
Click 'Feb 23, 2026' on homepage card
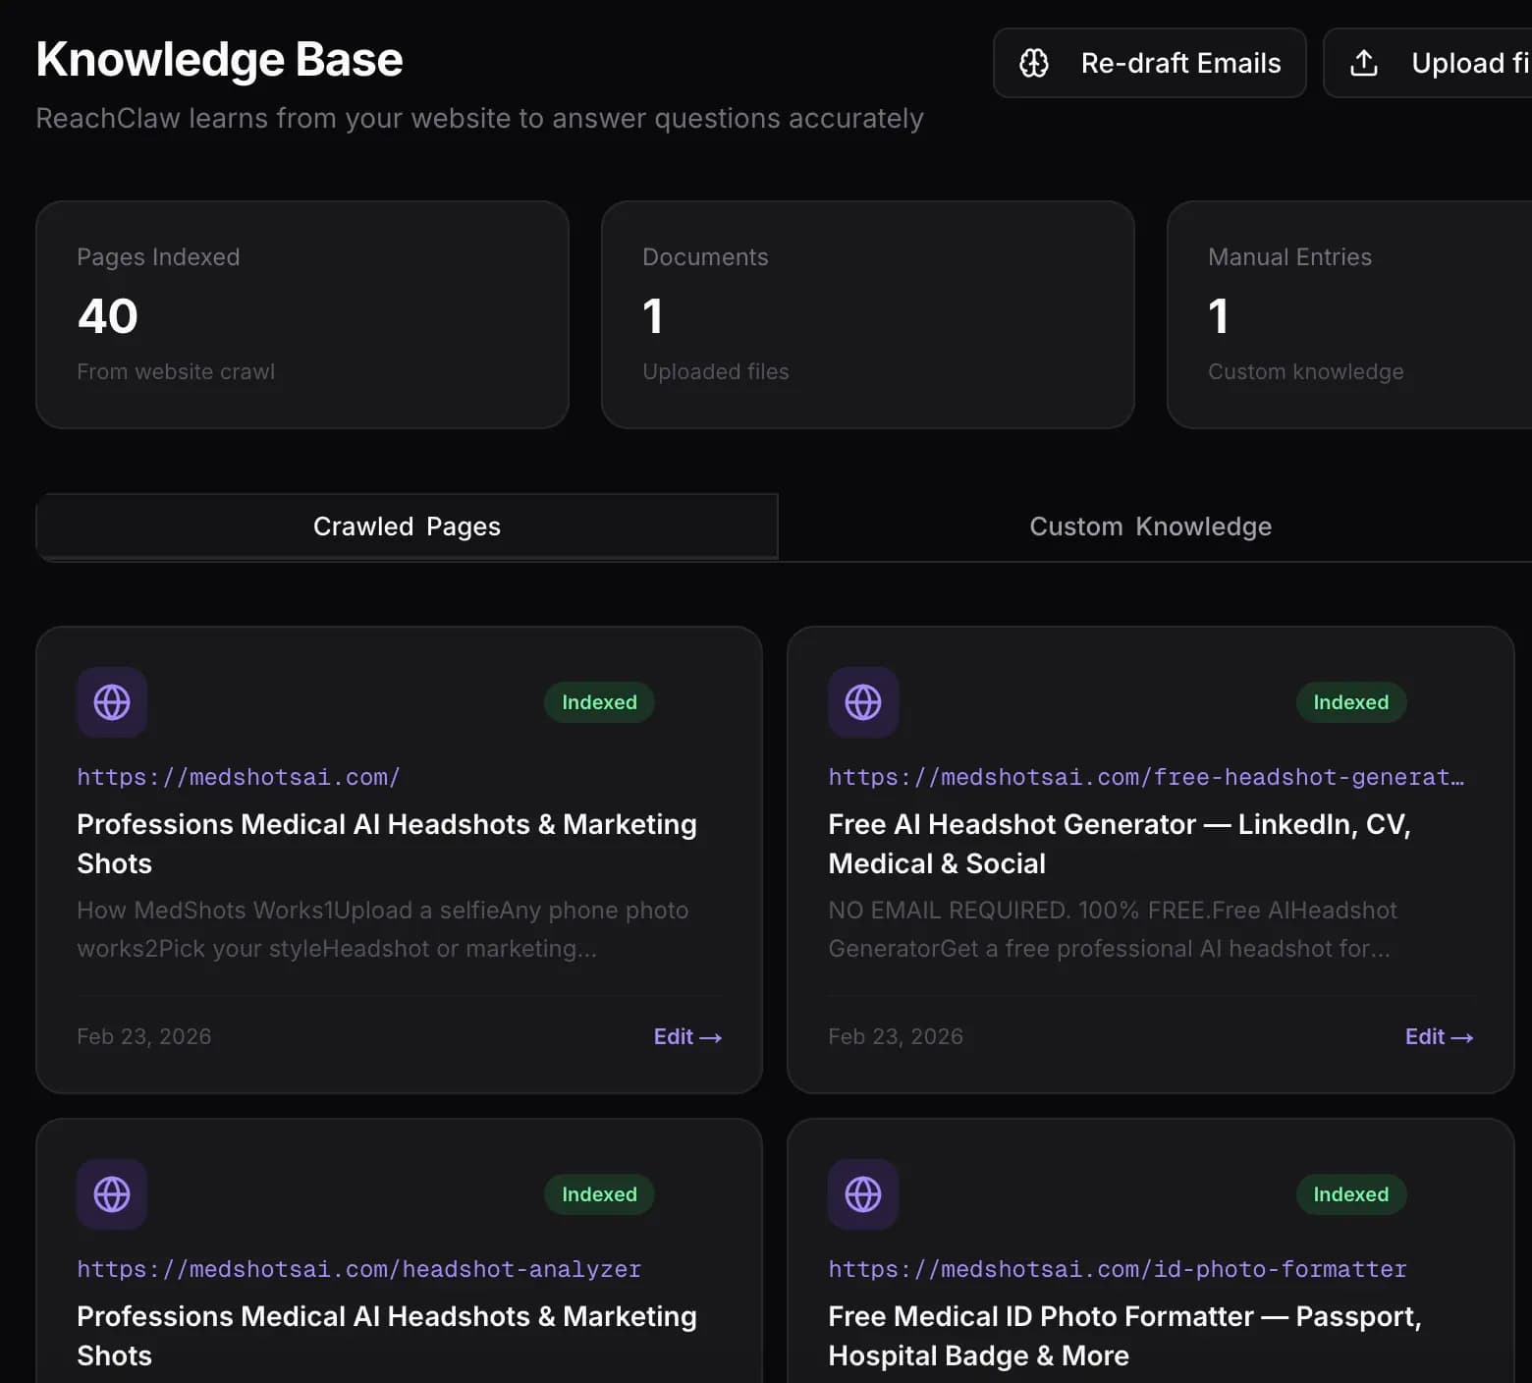pyautogui.click(x=144, y=1036)
